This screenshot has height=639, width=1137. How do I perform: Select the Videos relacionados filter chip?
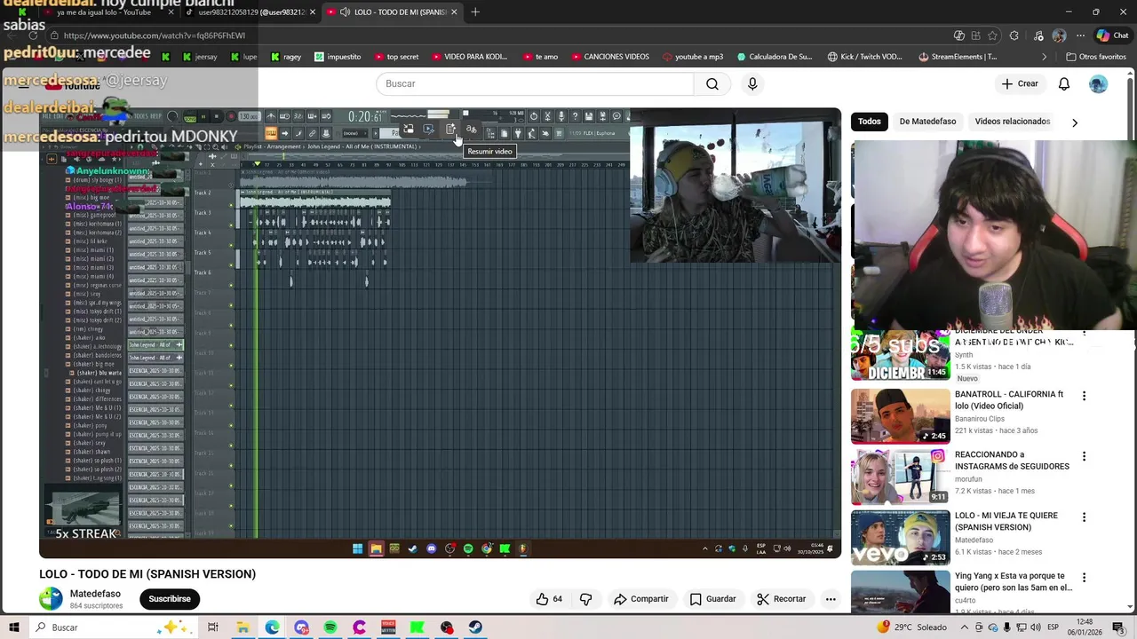coord(1012,122)
